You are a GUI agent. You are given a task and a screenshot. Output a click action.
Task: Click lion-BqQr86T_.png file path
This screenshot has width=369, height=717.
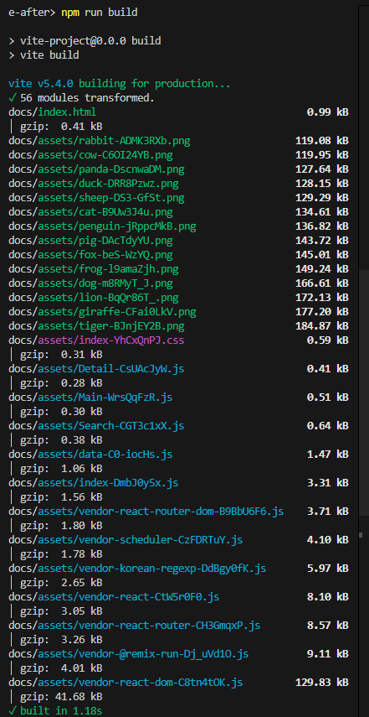pyautogui.click(x=93, y=298)
